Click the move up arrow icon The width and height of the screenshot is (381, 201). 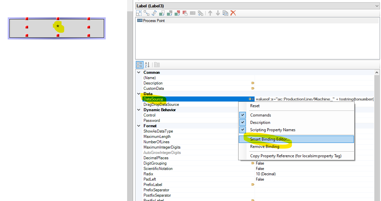click(x=210, y=13)
